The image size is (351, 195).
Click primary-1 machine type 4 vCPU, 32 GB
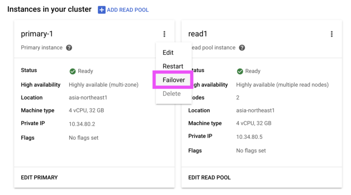[86, 111]
